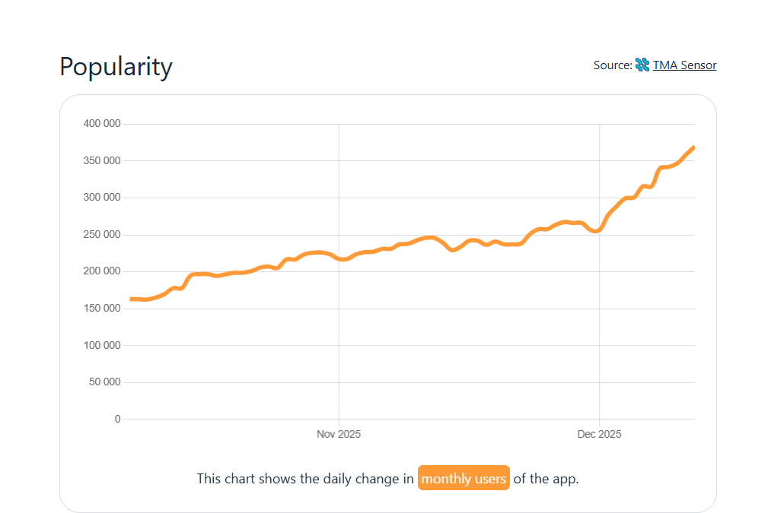Image resolution: width=771 pixels, height=513 pixels.
Task: Click the rightmost peak of the orange line
Action: [x=693, y=148]
